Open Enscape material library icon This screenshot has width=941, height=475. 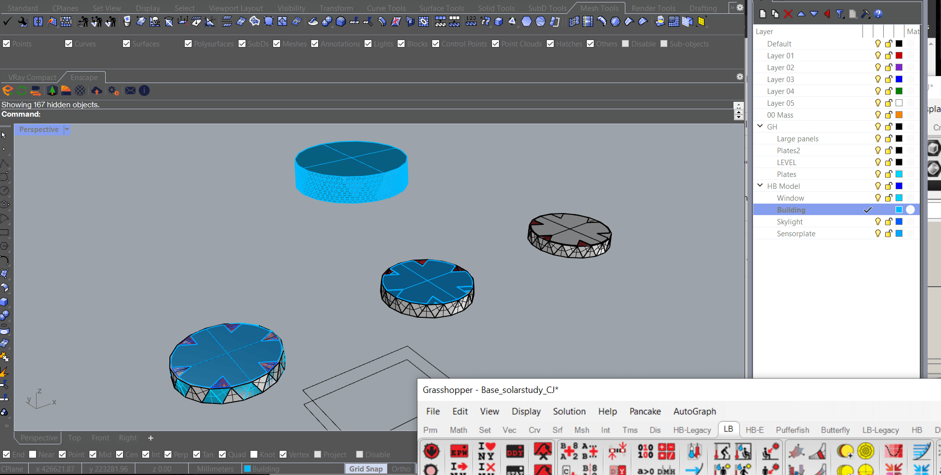66,90
